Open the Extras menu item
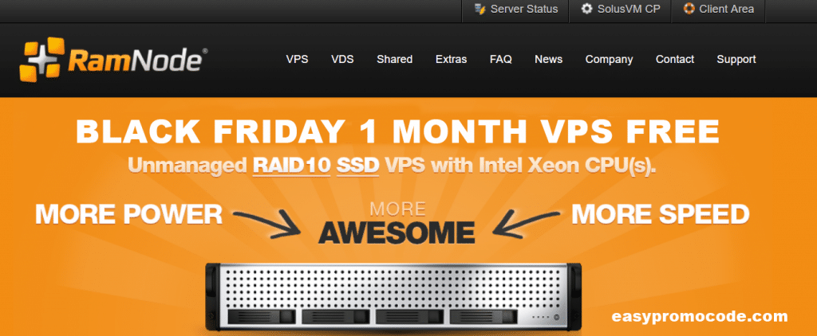817x336 pixels. click(x=452, y=59)
